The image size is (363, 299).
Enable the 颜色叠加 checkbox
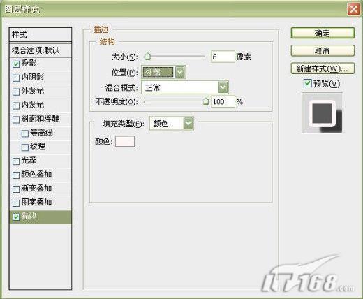tap(16, 175)
